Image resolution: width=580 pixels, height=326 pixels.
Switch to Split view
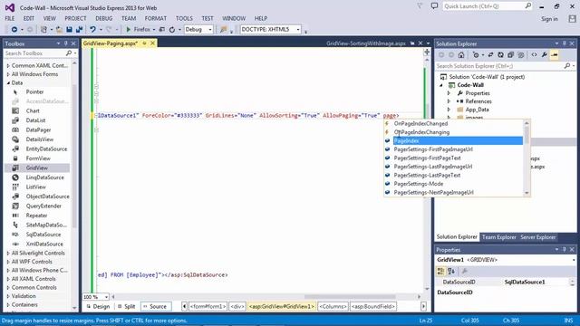click(x=126, y=307)
